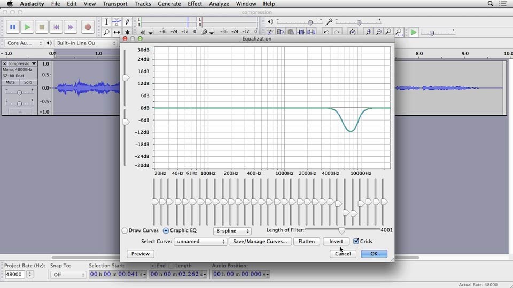The height and width of the screenshot is (288, 513).
Task: Open the Built-in Line Output device dropdown
Action: pos(85,43)
